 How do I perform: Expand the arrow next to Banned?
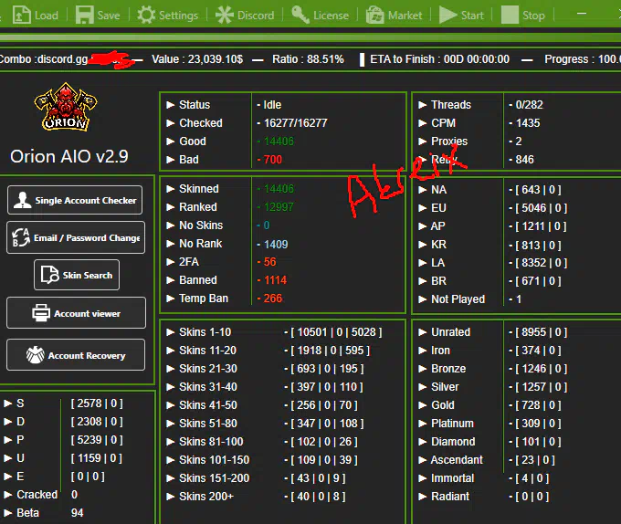coord(171,280)
